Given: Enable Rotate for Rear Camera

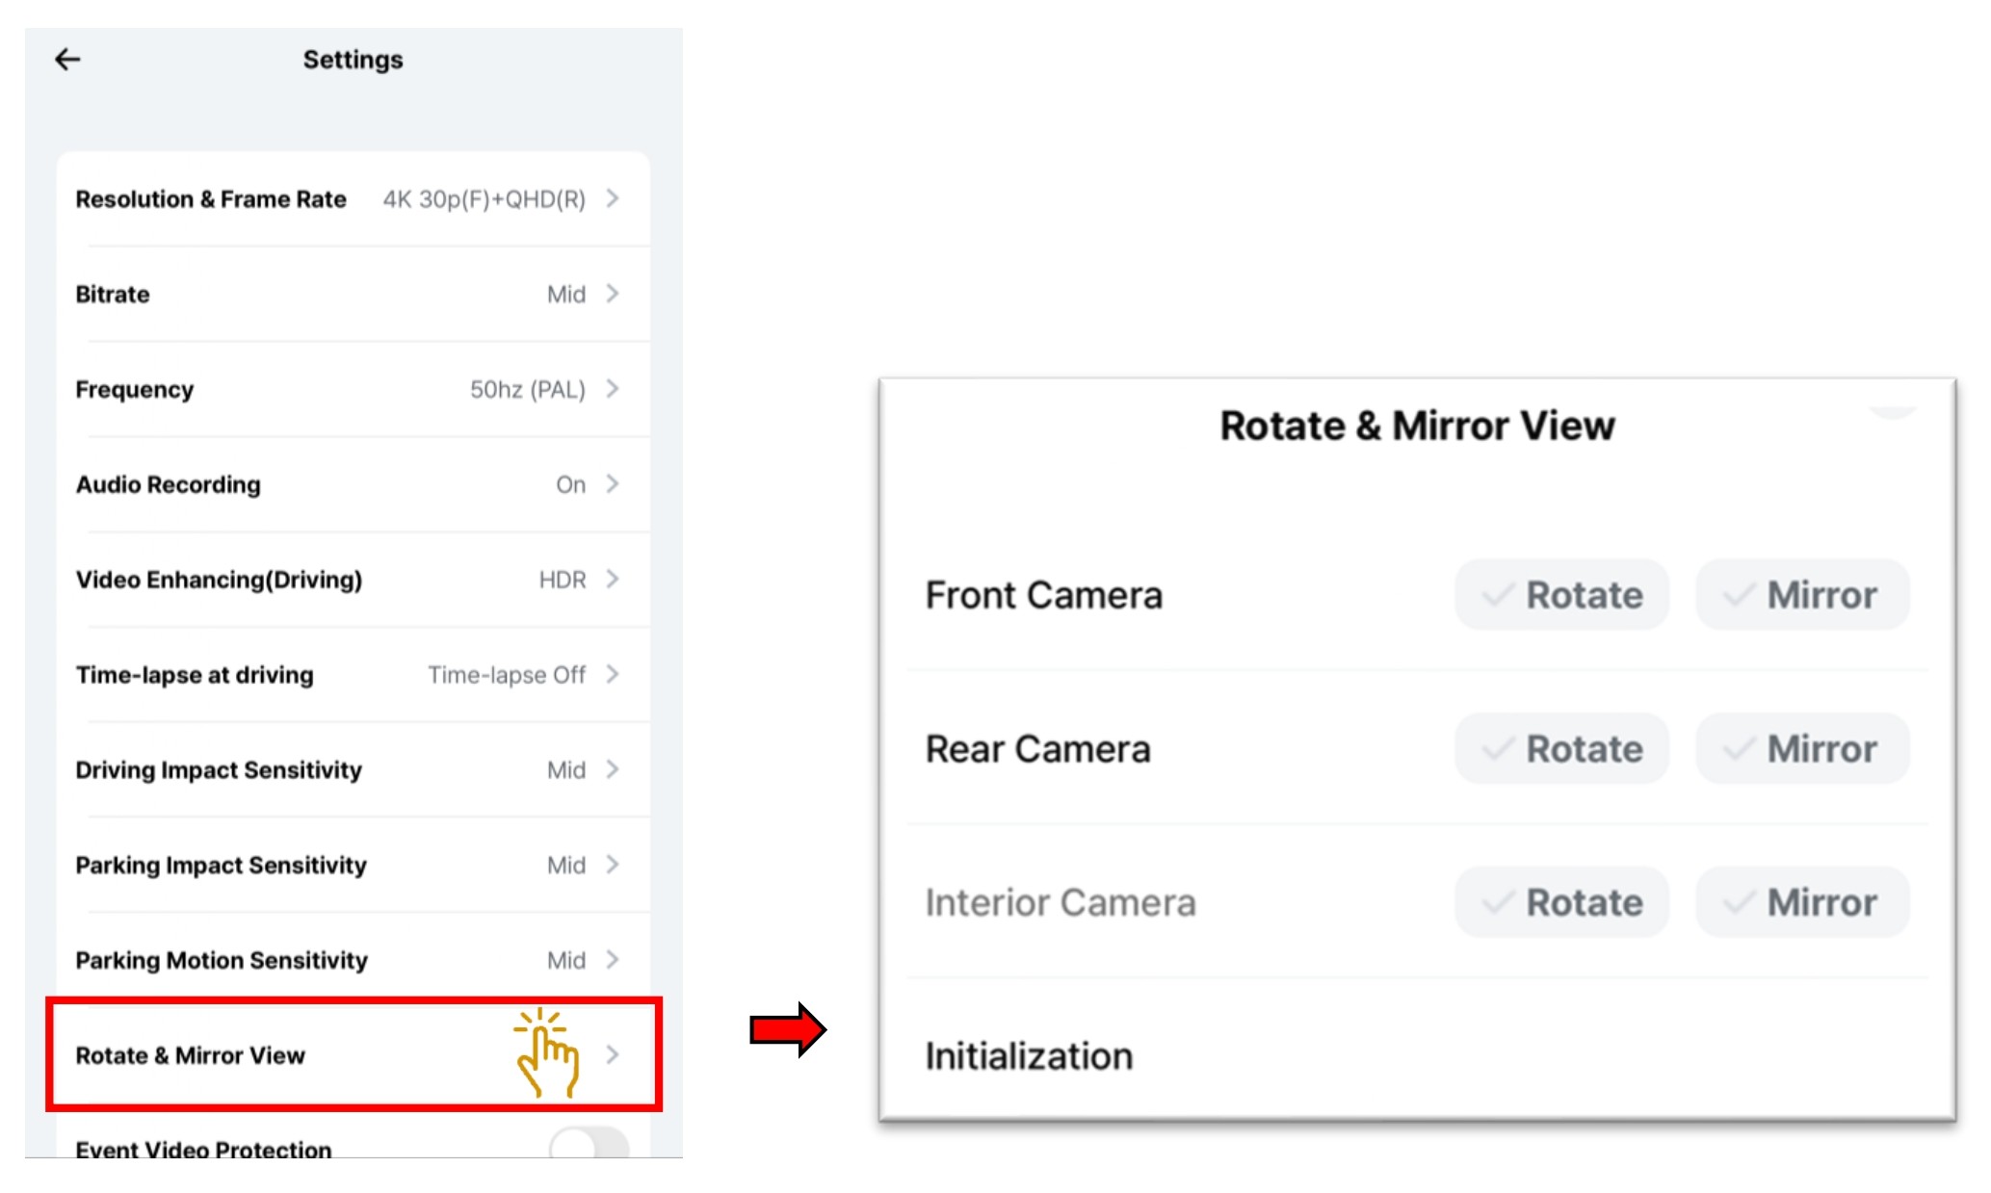Looking at the screenshot, I should pos(1561,749).
